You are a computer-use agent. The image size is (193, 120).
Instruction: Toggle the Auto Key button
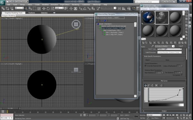coord(142,115)
